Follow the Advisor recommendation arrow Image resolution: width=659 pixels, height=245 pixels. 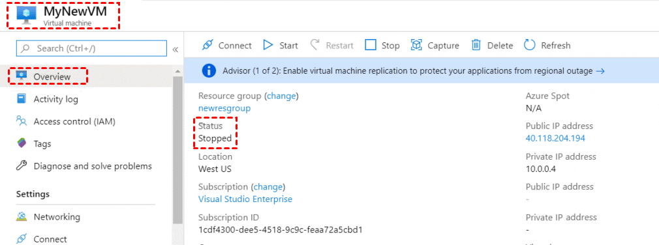(600, 71)
